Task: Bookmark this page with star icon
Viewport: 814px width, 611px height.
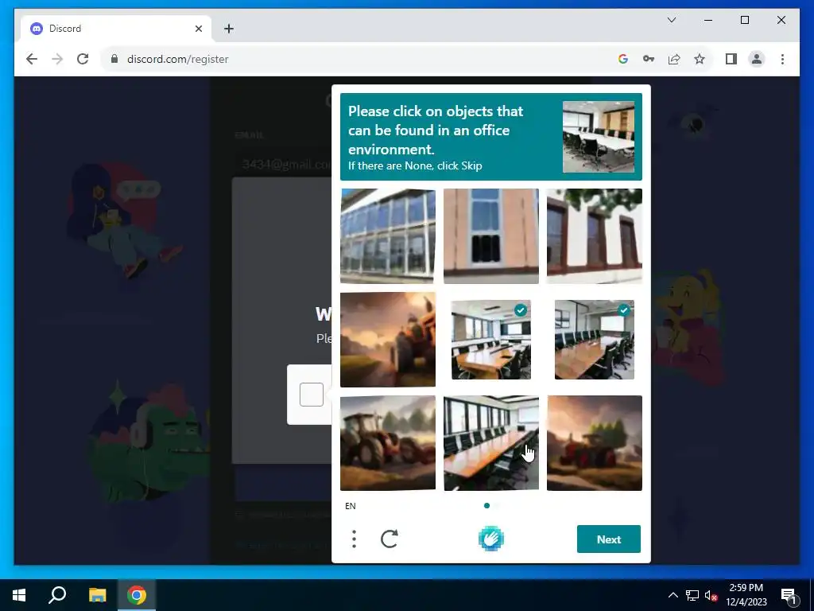Action: pyautogui.click(x=700, y=59)
